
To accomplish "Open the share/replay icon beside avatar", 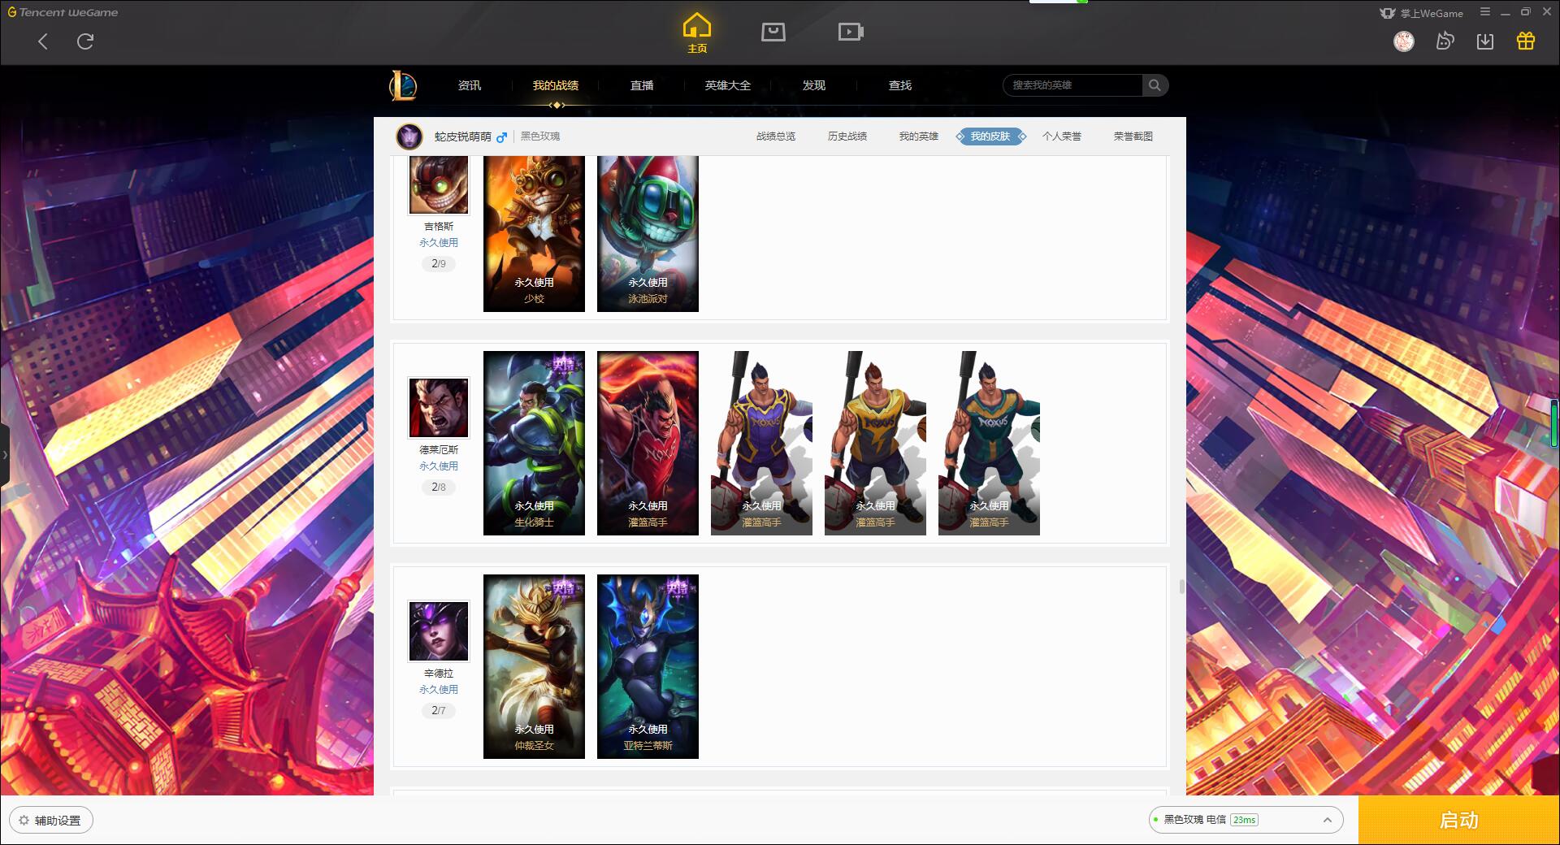I will coord(1445,41).
